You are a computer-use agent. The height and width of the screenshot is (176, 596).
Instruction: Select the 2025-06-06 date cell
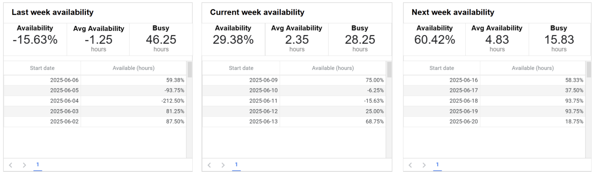click(42, 80)
